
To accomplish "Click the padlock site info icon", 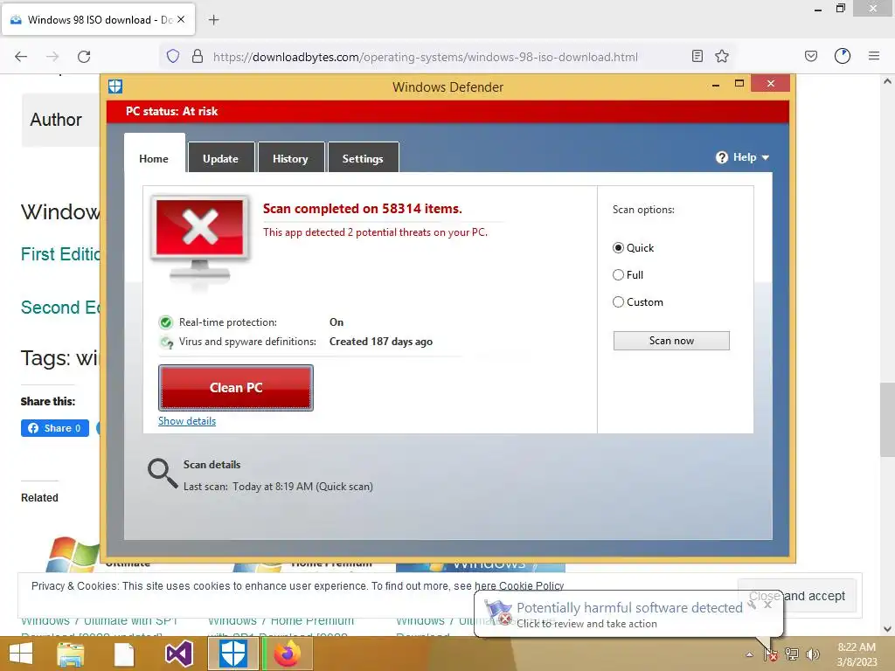I will click(x=198, y=57).
